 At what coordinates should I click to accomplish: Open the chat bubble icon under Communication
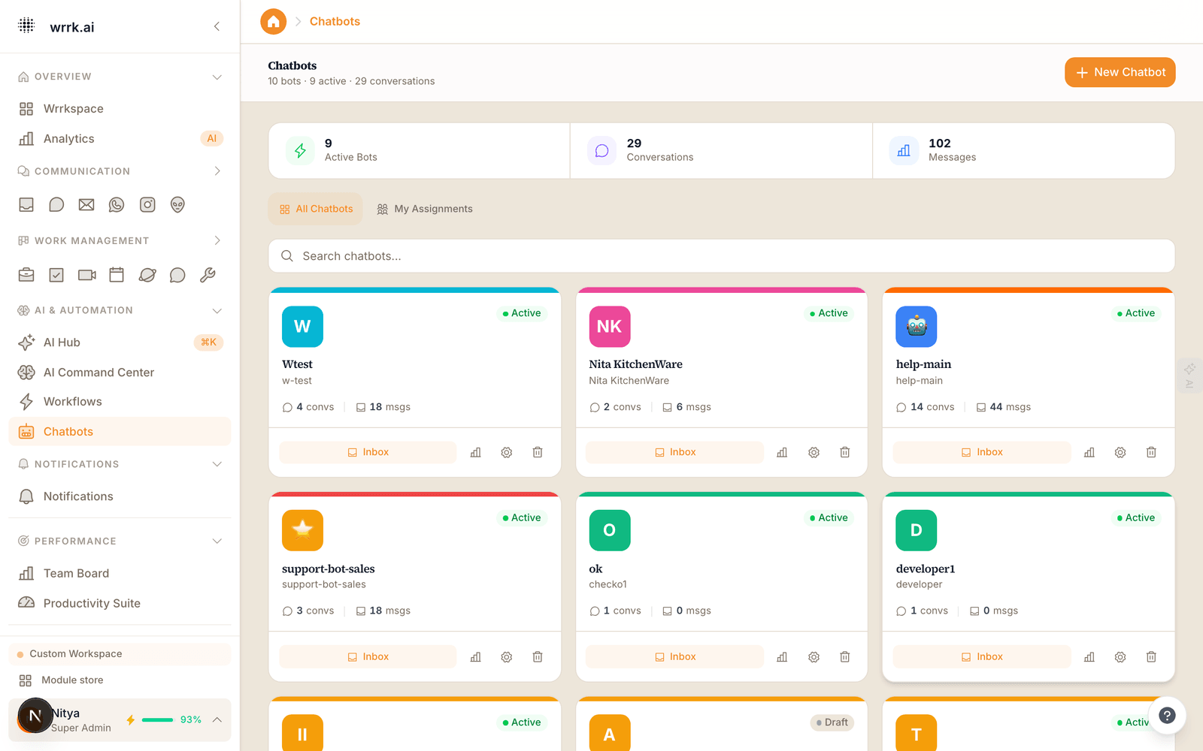tap(56, 204)
